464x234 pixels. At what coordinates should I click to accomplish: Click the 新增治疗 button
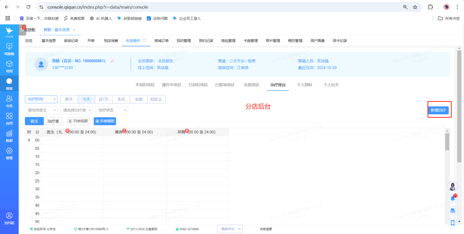pyautogui.click(x=438, y=110)
